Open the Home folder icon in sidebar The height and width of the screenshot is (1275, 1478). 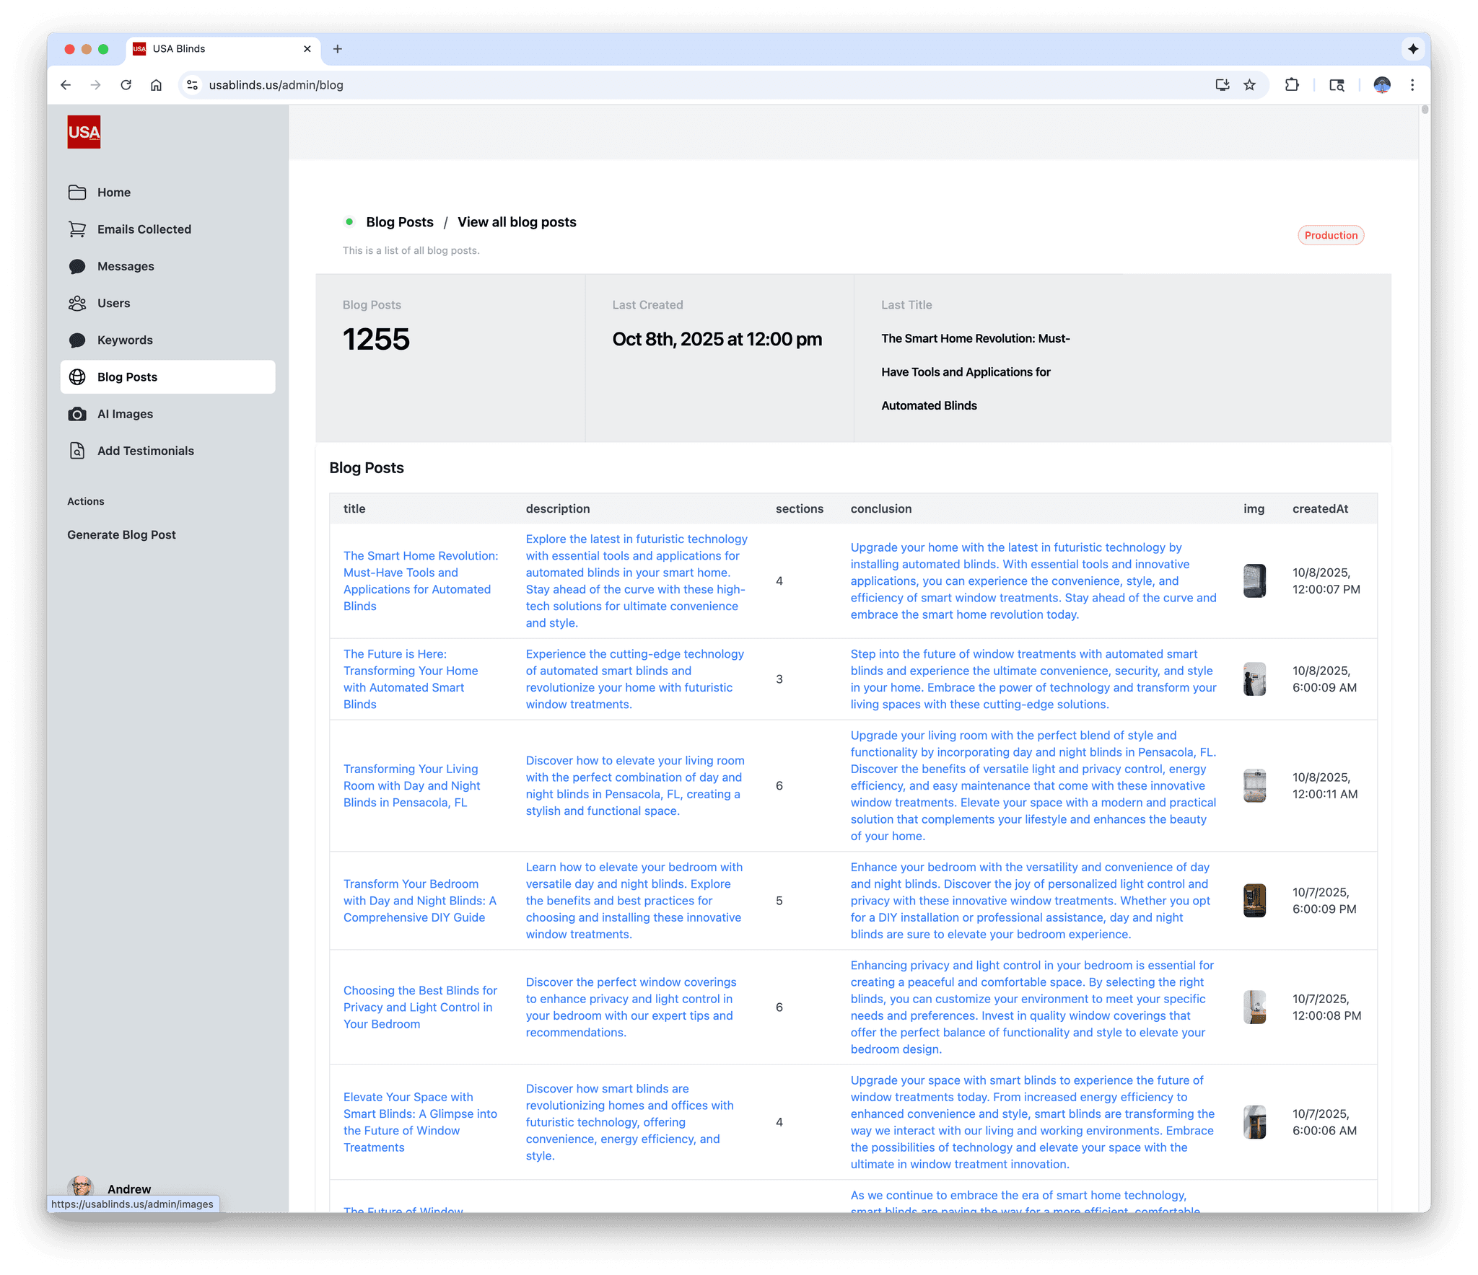pyautogui.click(x=77, y=193)
